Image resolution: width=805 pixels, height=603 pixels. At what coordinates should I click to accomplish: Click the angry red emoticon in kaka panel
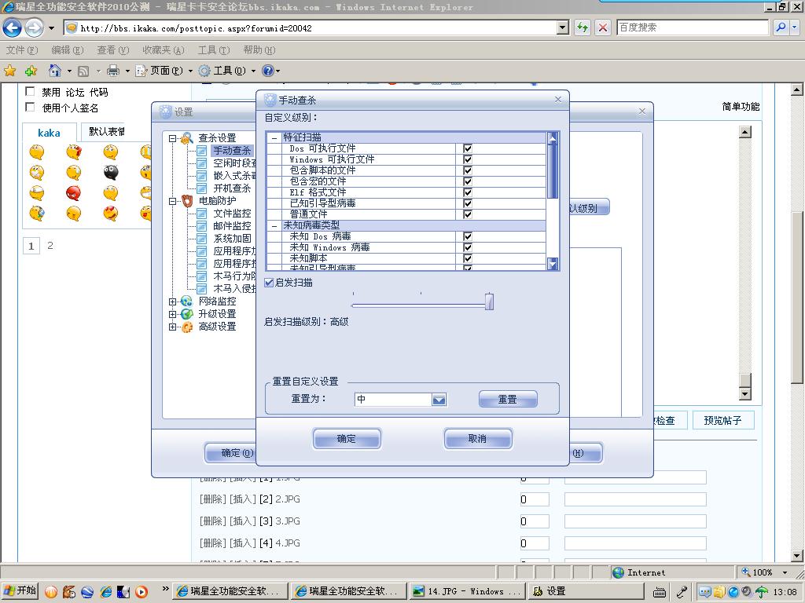(73, 193)
